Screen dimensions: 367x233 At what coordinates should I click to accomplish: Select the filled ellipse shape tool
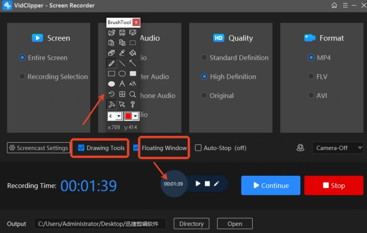point(111,84)
